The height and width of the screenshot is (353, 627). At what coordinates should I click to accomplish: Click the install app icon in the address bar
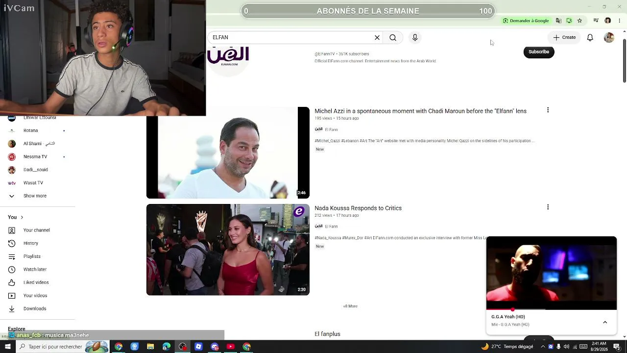(569, 21)
